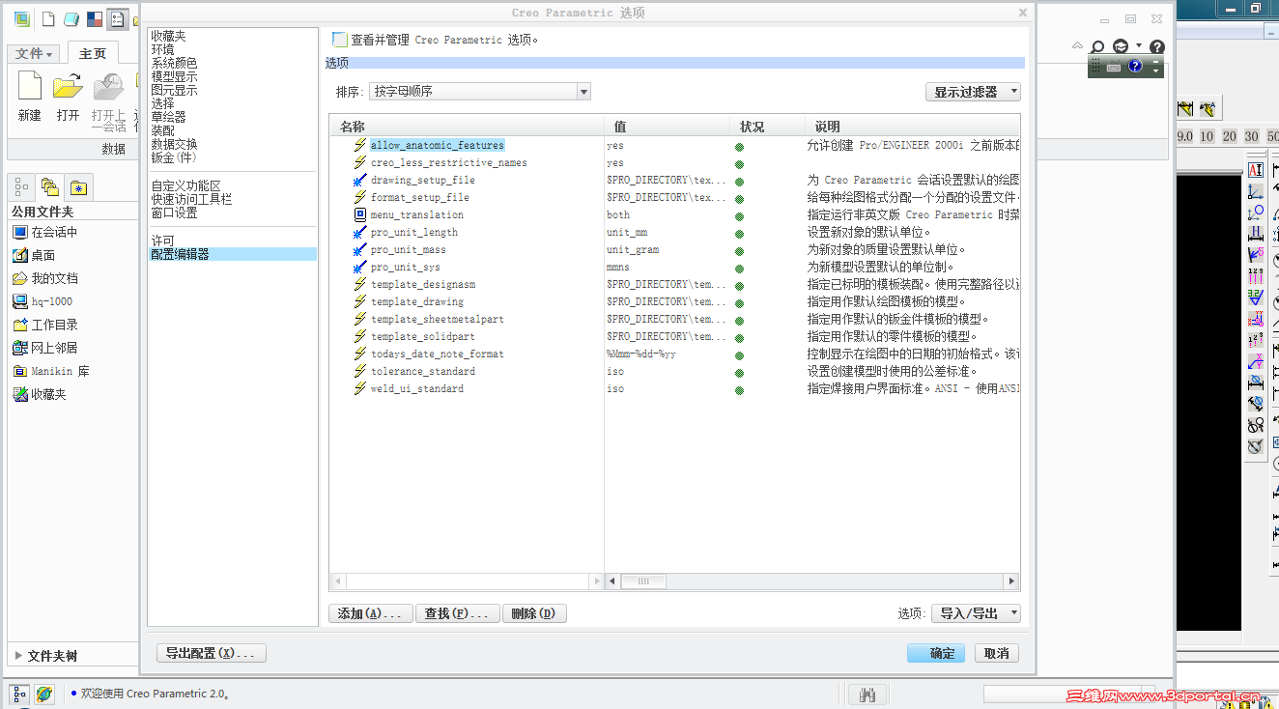Screen dimensions: 1279x709
Task: Open the 文件 menu dropdown
Action: click(36, 54)
